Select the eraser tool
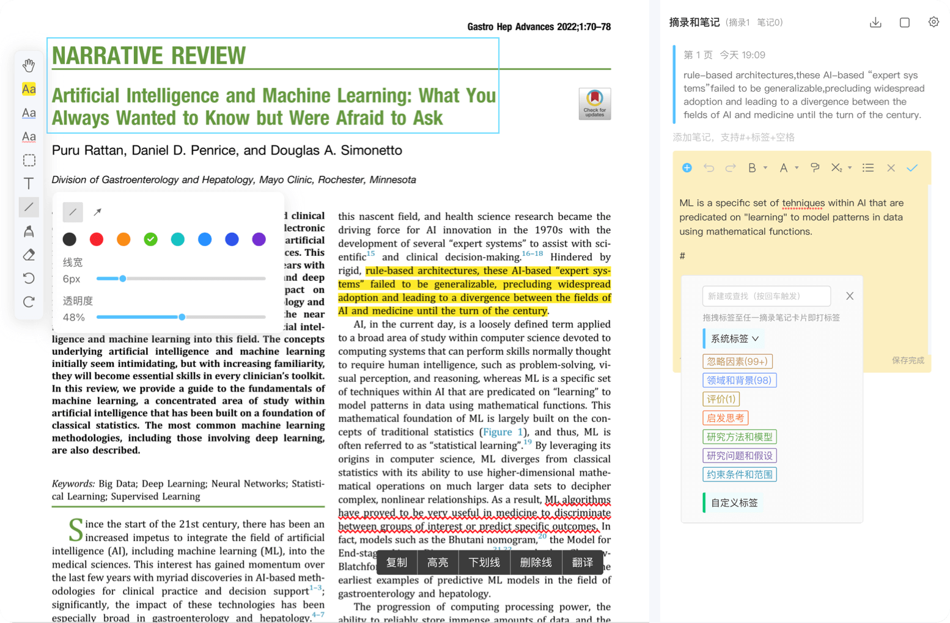 point(29,255)
